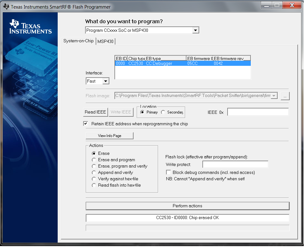The width and height of the screenshot is (304, 248).
Task: Click the EB ID column header
Action: tap(121, 59)
